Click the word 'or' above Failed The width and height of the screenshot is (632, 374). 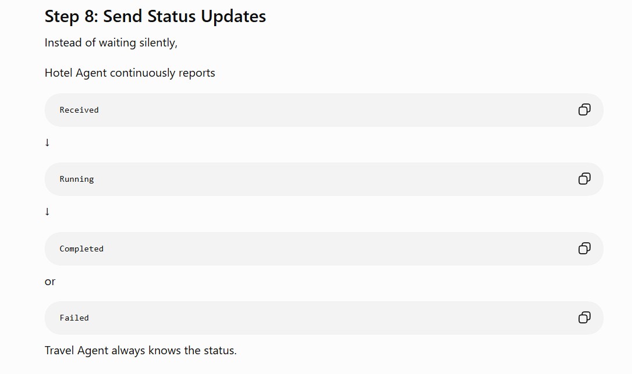50,282
